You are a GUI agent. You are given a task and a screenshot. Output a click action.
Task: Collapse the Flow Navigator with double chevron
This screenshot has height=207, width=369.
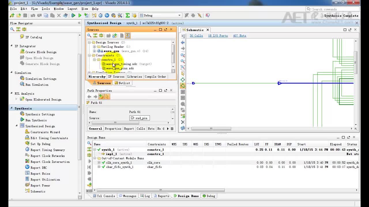[79, 23]
